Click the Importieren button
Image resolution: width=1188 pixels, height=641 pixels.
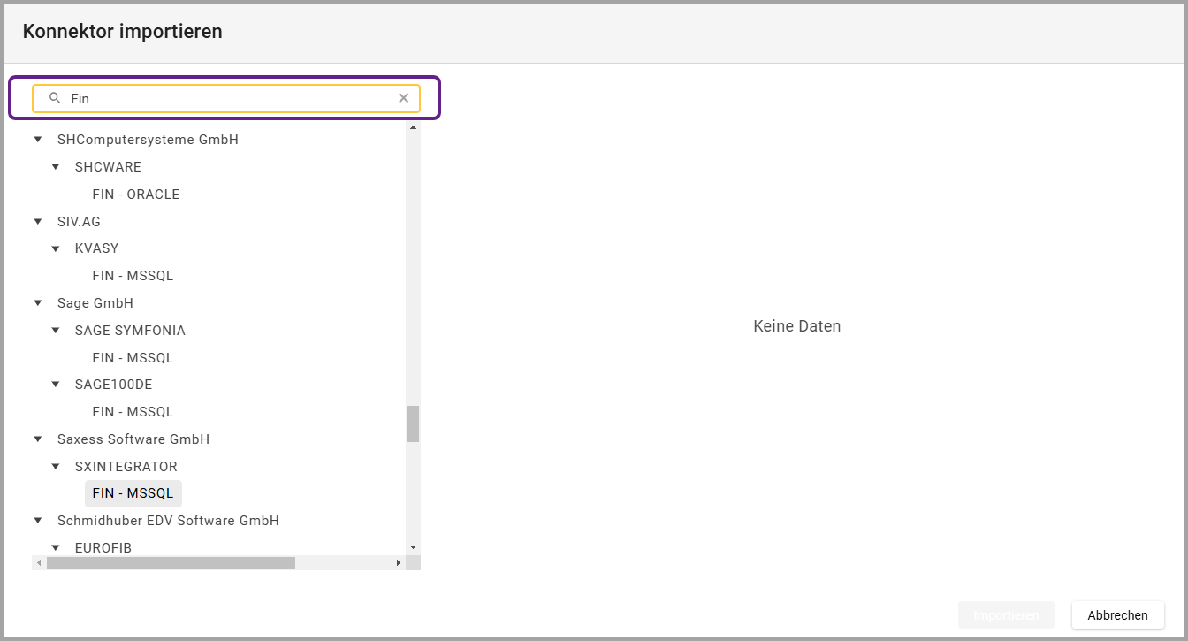click(x=1006, y=615)
